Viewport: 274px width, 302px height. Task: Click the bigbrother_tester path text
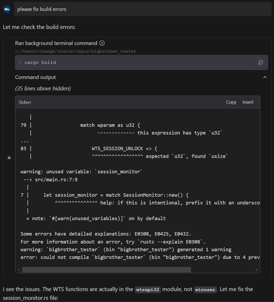(76, 51)
